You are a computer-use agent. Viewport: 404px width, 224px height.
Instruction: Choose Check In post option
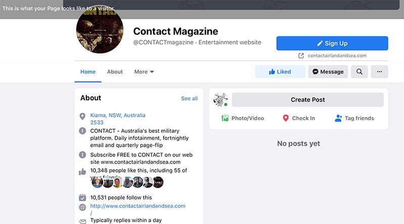pos(298,118)
